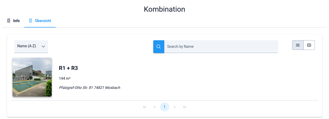Switch to grid view layout
Image resolution: width=329 pixels, height=119 pixels.
tap(309, 45)
